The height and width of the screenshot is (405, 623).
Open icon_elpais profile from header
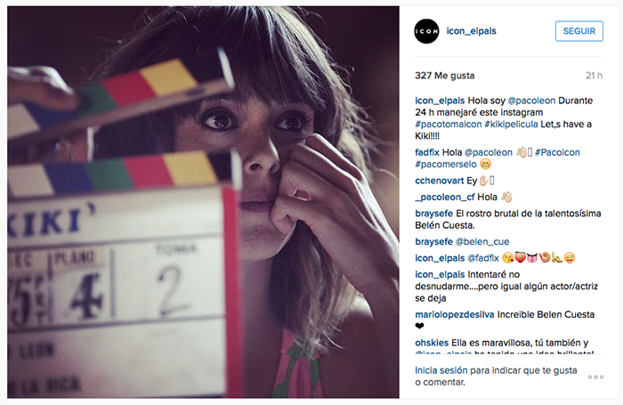(471, 31)
